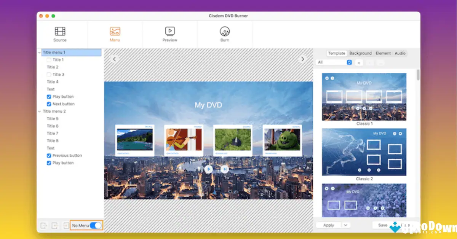Open the All template category dropdown
The image size is (457, 239).
[x=334, y=62]
